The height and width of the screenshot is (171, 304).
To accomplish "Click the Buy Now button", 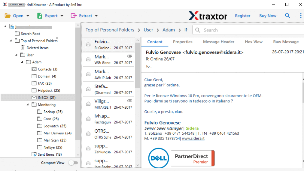I will tap(268, 16).
